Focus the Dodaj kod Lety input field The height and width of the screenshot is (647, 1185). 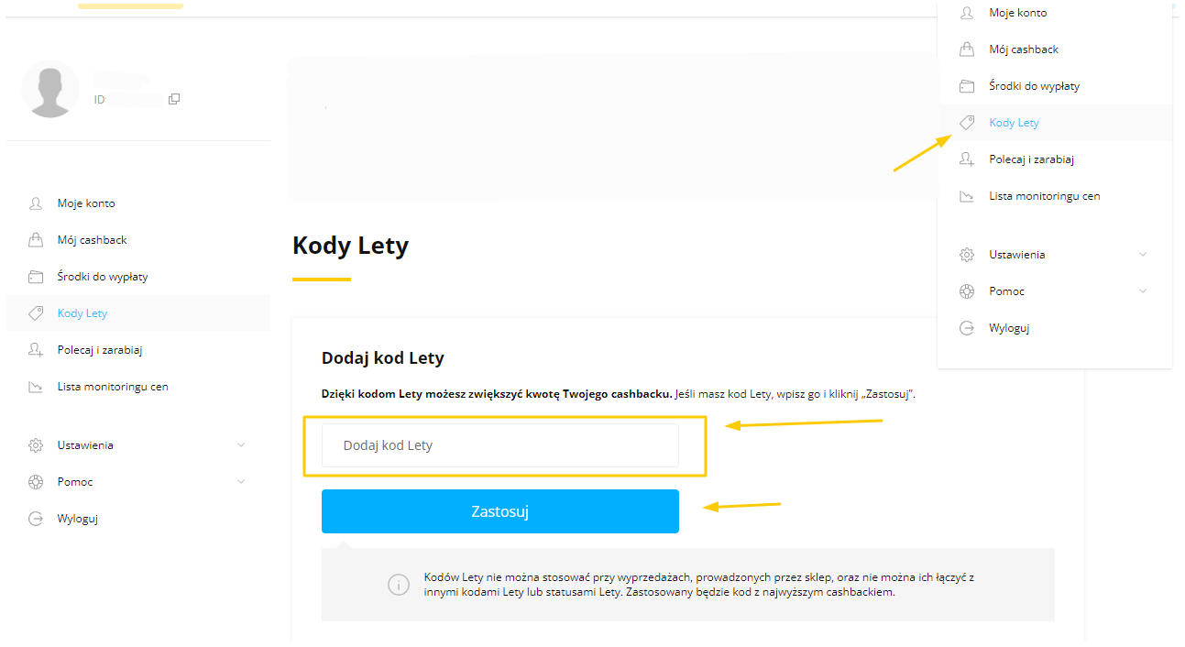500,445
